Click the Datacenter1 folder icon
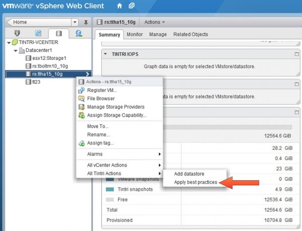 tap(22, 50)
